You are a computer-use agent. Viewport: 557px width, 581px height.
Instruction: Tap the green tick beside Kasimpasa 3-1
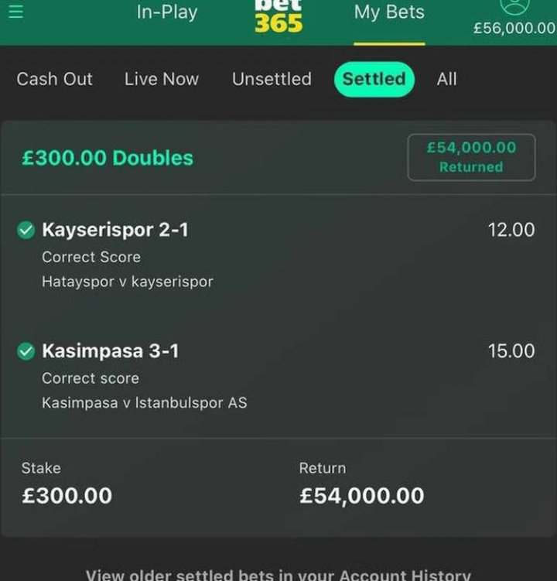(x=26, y=351)
